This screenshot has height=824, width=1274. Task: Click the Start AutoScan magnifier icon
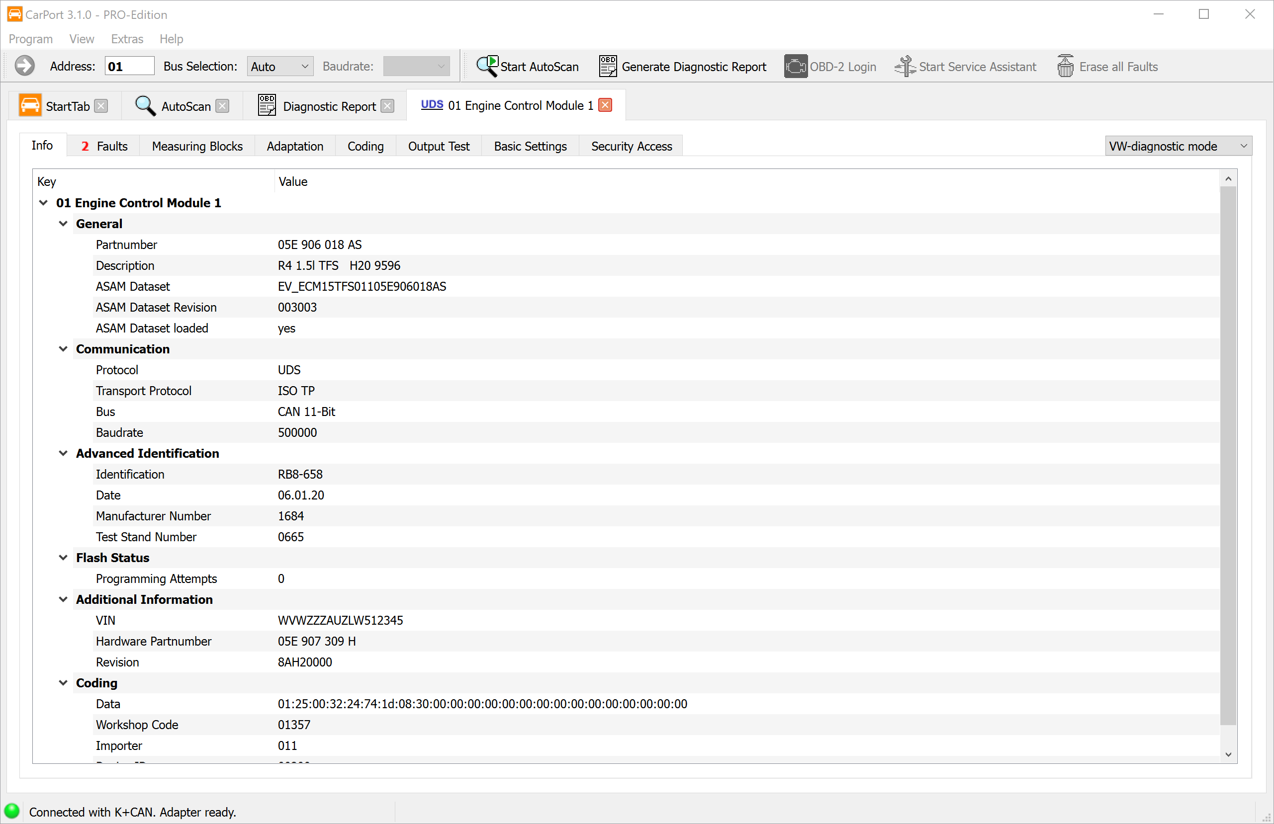[x=487, y=67]
